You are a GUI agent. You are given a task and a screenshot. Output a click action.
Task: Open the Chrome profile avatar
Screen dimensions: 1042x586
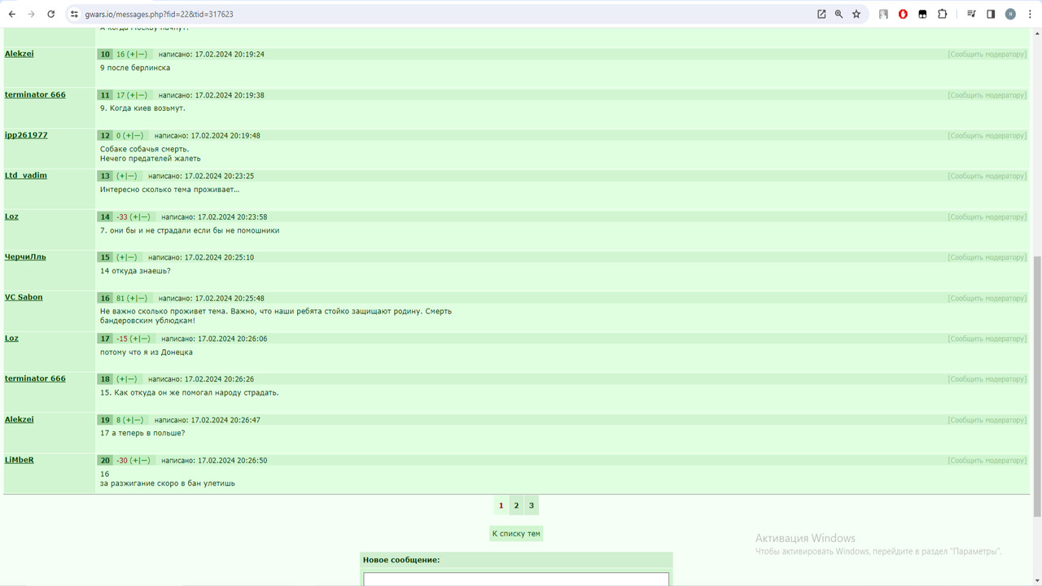(1010, 14)
